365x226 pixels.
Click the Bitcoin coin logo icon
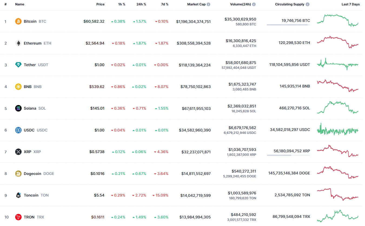pyautogui.click(x=18, y=21)
